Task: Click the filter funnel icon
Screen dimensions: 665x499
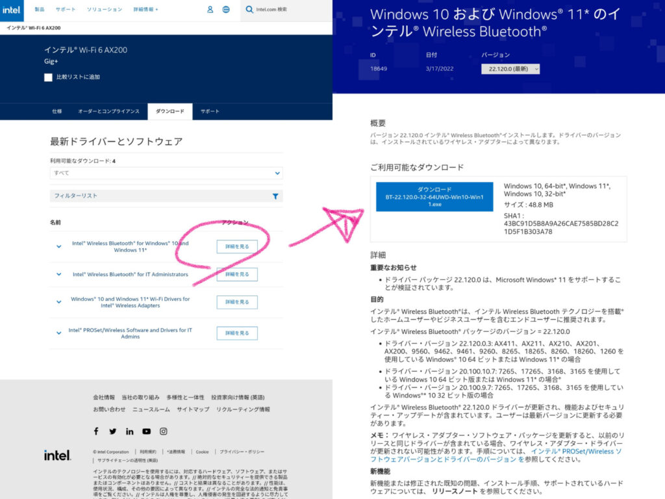Action: tap(275, 196)
